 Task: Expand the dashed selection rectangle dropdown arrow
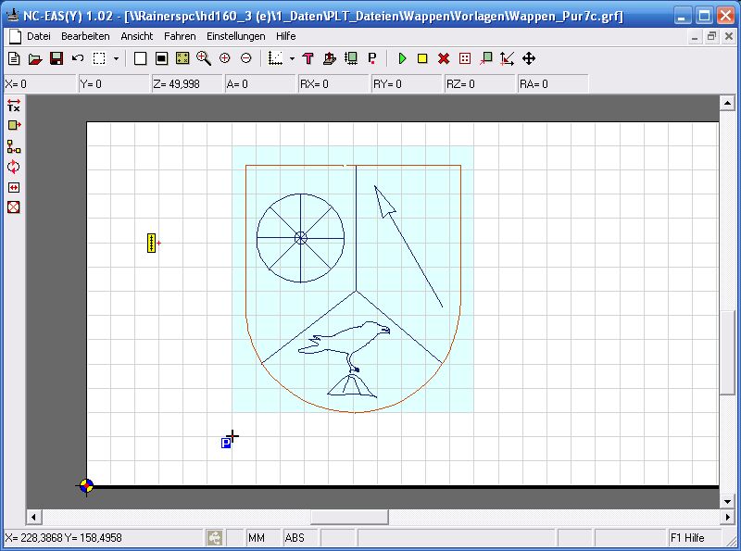116,58
